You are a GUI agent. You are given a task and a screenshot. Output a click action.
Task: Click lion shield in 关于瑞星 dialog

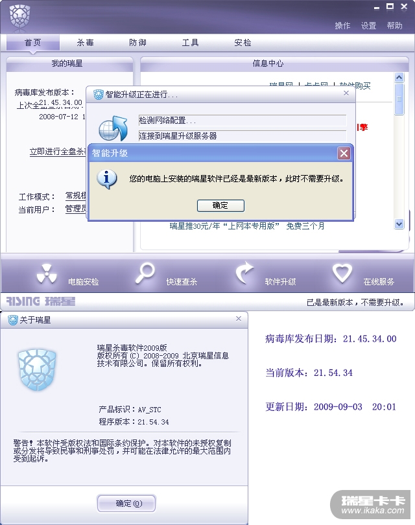(x=37, y=369)
